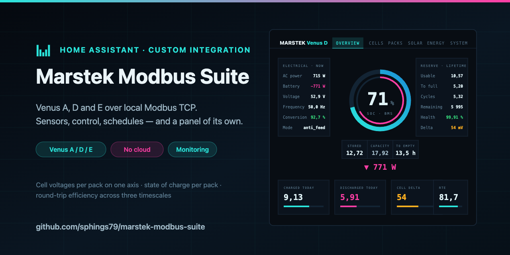Click the Conversion 92,7 % value
This screenshot has width=510, height=255.
318,117
